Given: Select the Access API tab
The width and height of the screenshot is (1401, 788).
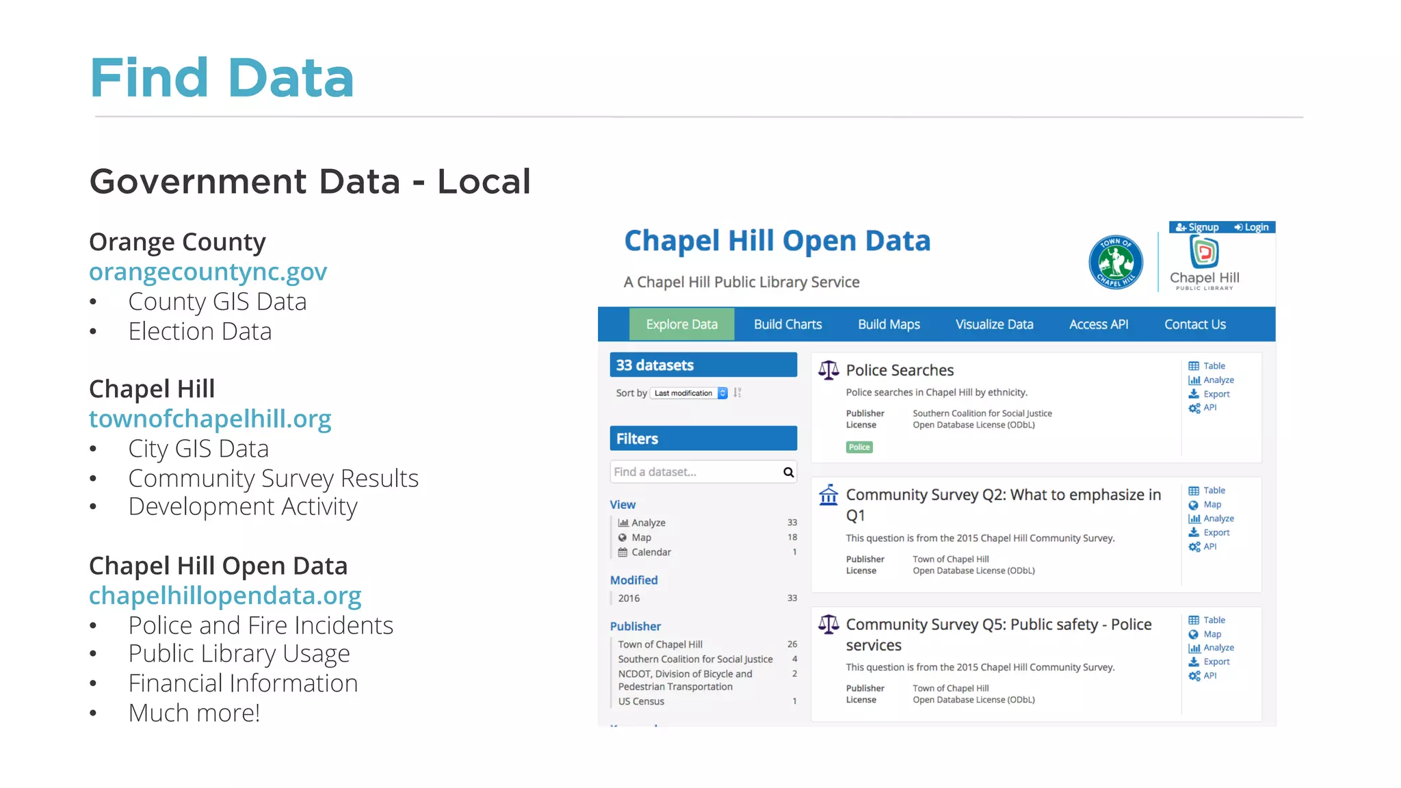Looking at the screenshot, I should (1099, 324).
